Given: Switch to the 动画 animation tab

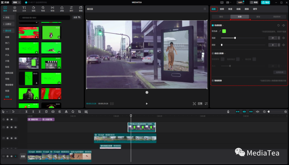Looking at the screenshot, I should [238, 9].
